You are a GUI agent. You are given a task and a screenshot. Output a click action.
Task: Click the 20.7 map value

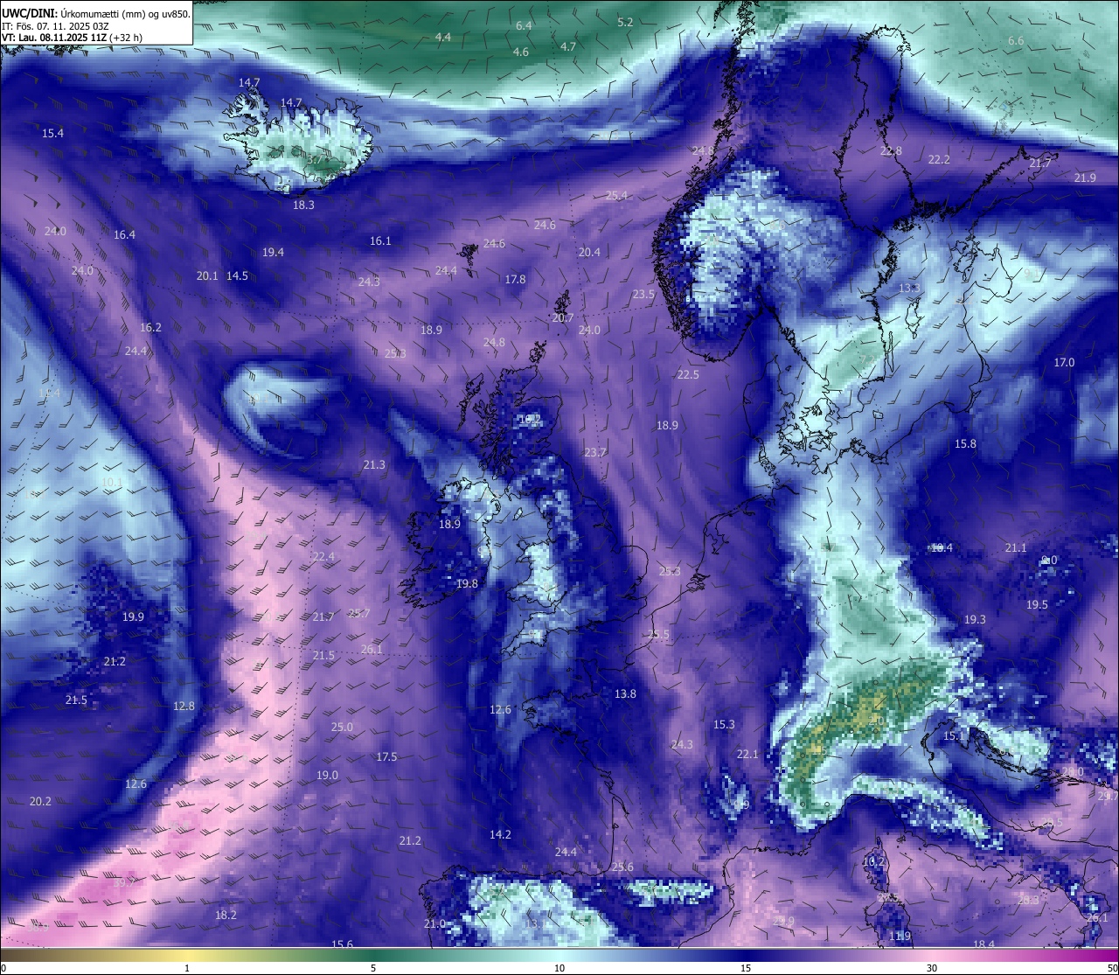tap(562, 318)
